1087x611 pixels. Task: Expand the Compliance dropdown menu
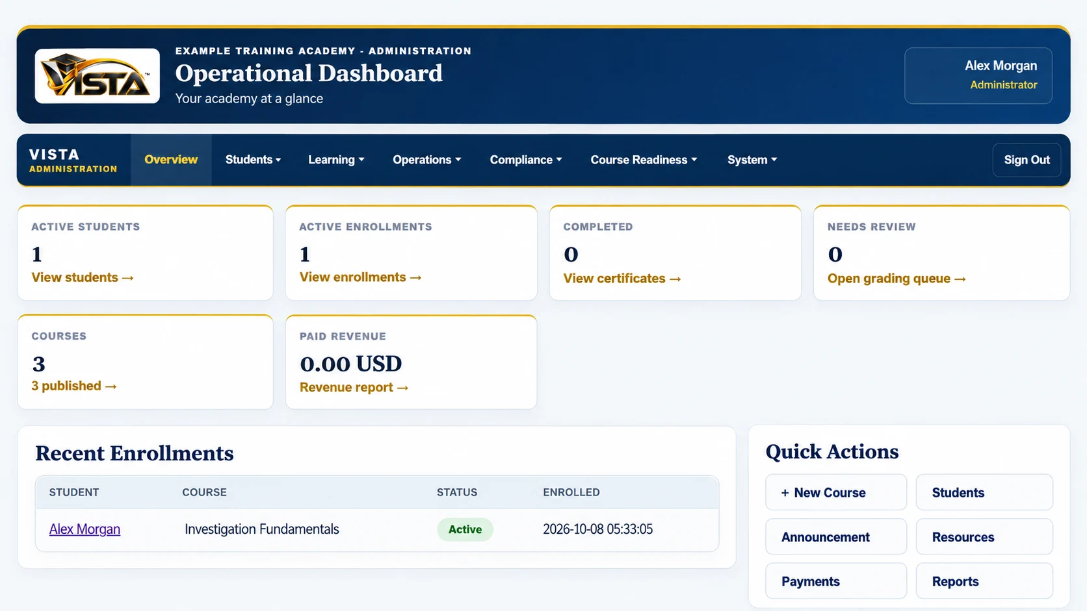(526, 160)
